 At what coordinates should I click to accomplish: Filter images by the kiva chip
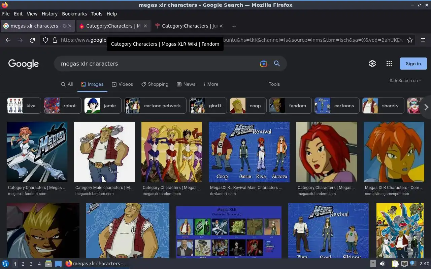(x=24, y=106)
